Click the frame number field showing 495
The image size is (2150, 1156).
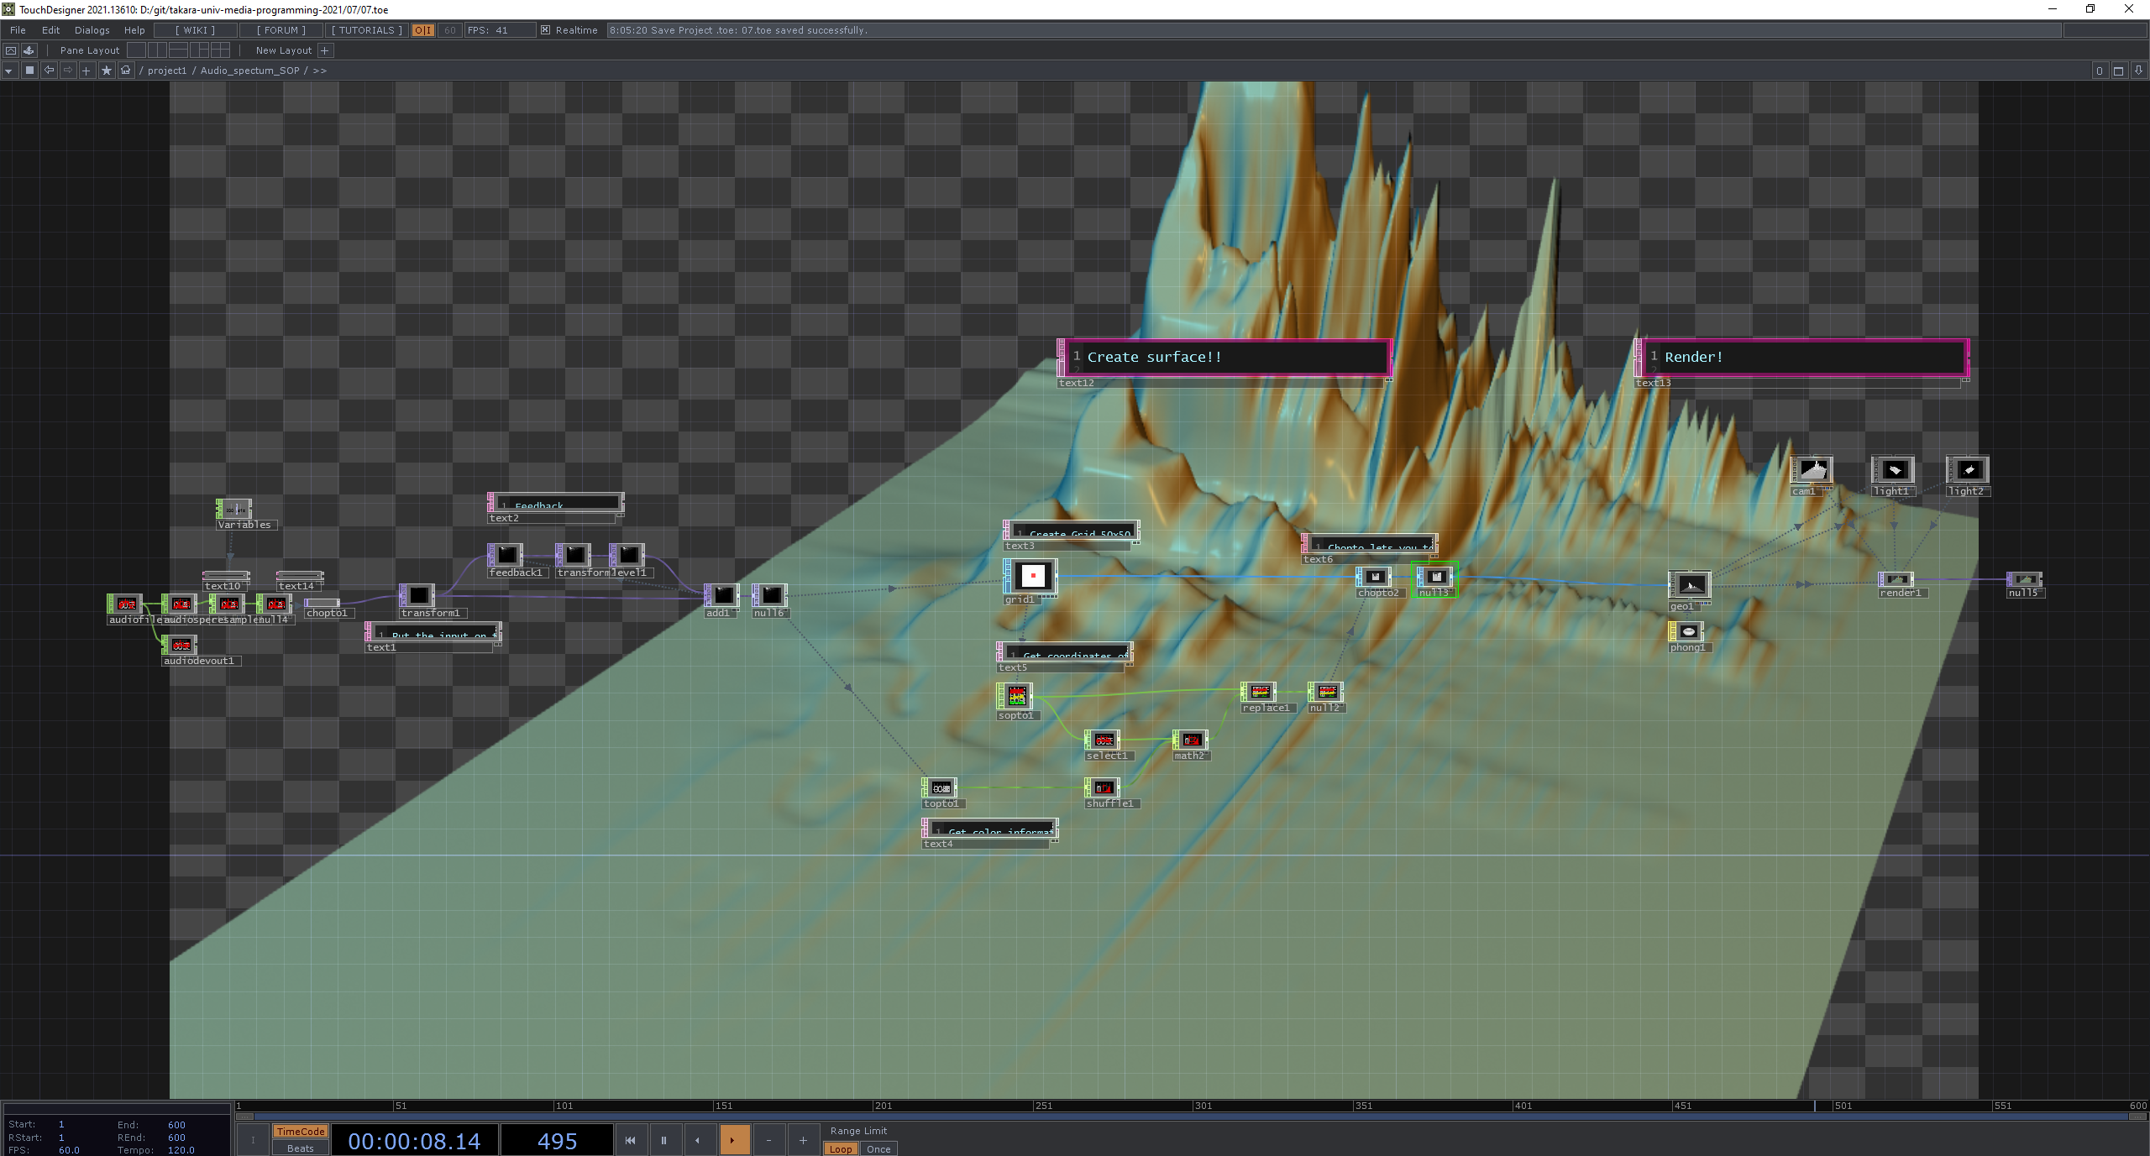click(557, 1141)
